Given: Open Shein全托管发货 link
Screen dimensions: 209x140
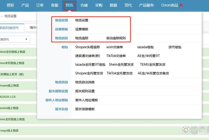Looking at the screenshot, I should 121,64.
